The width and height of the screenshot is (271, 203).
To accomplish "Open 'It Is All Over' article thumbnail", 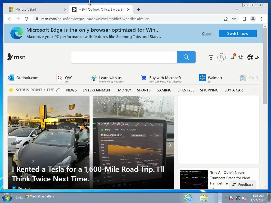I will click(x=194, y=179).
